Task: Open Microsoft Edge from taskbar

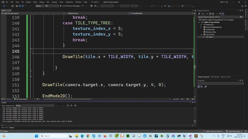Action: tap(83, 136)
